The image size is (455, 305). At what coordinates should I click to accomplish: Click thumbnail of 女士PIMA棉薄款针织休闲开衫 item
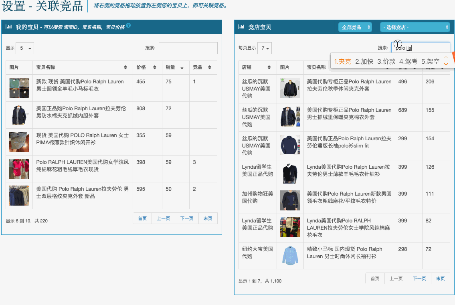click(x=19, y=142)
